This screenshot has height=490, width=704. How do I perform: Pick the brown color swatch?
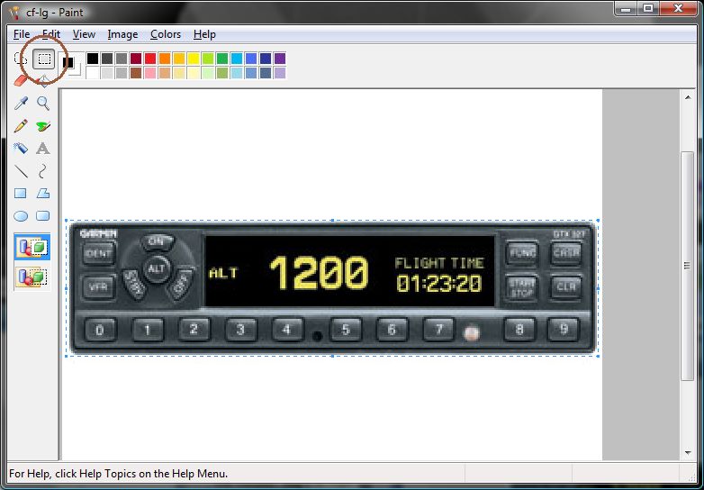136,73
